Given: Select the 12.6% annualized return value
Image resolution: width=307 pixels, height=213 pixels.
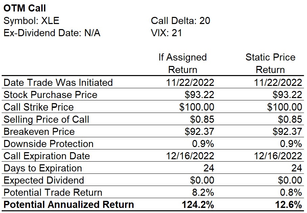Looking at the screenshot, I should point(288,205).
